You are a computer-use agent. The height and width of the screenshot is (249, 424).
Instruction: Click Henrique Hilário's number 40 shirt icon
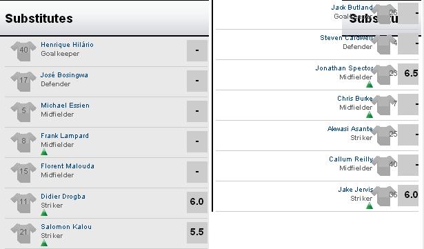tap(23, 51)
